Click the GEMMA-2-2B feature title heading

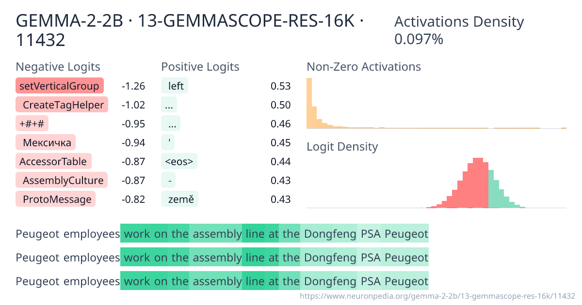190,30
